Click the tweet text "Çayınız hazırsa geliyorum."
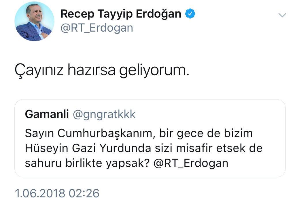This screenshot has width=295, height=204. (102, 71)
